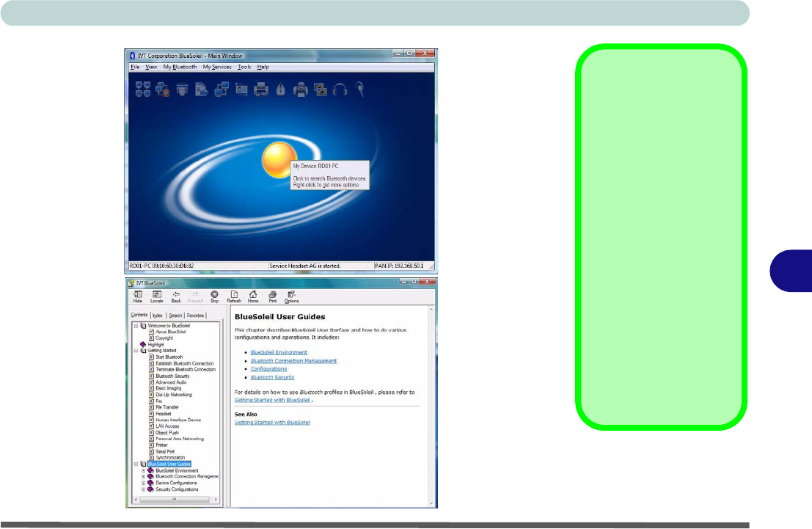
Task: Click the contents tree scroll right arrow
Action: tap(216, 500)
